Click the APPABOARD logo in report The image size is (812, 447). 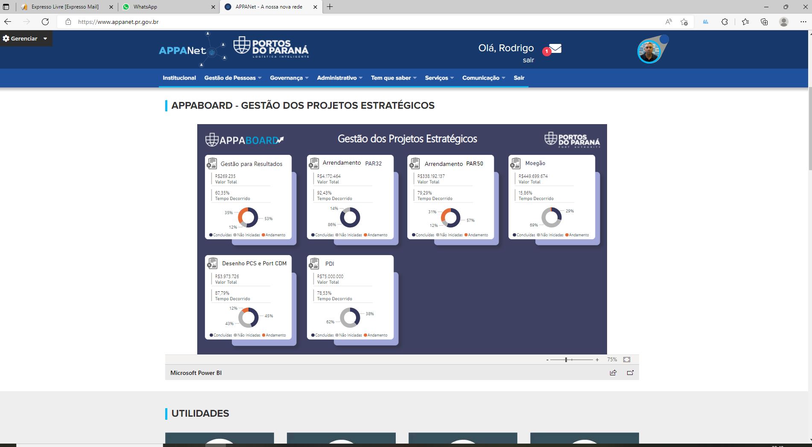pos(245,140)
